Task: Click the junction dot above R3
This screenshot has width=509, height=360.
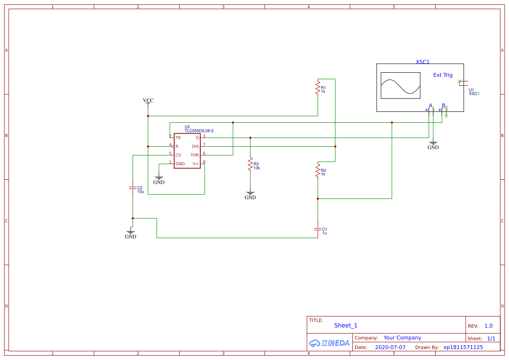Action: coord(250,138)
